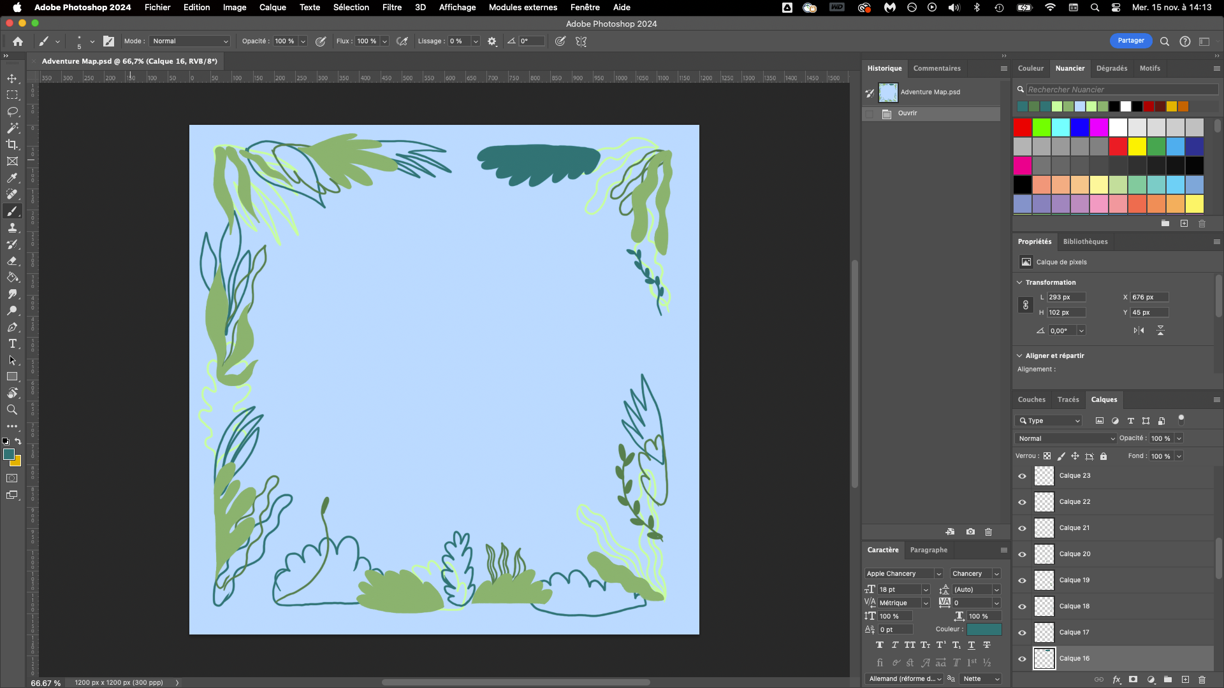Viewport: 1224px width, 688px height.
Task: Select the Eyedropper tool
Action: (12, 178)
